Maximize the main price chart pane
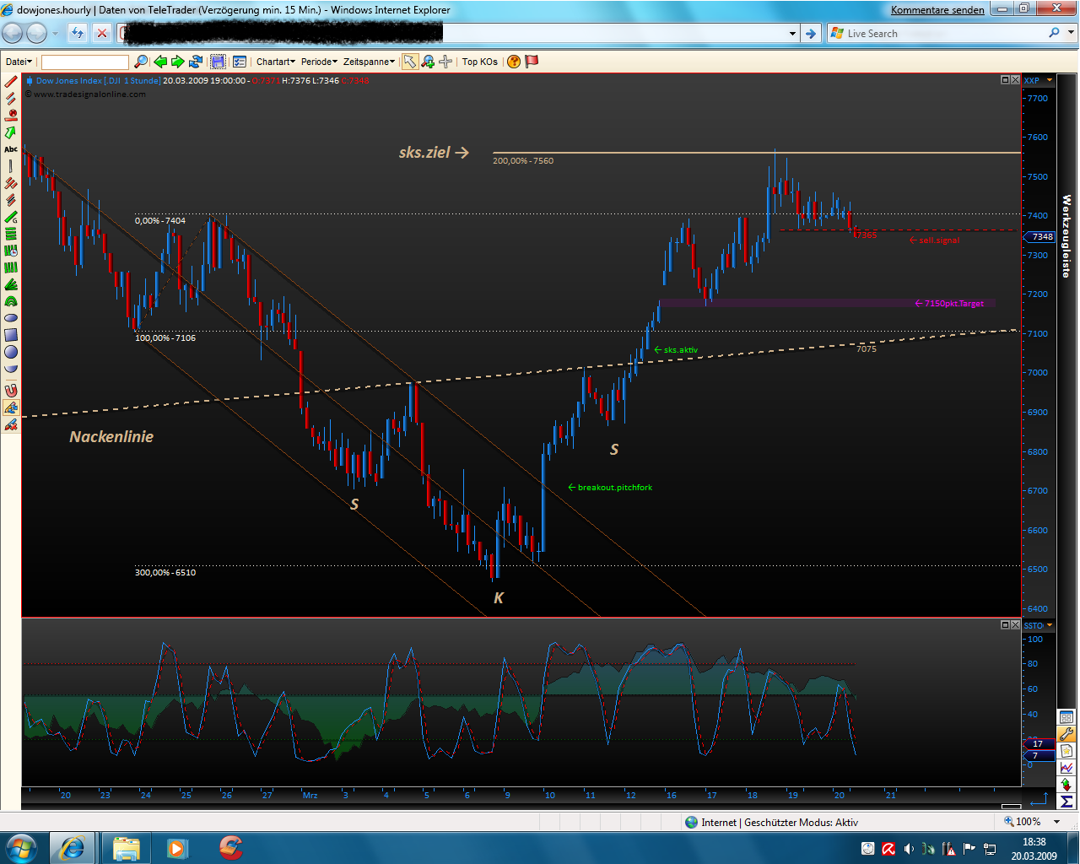 [1005, 79]
